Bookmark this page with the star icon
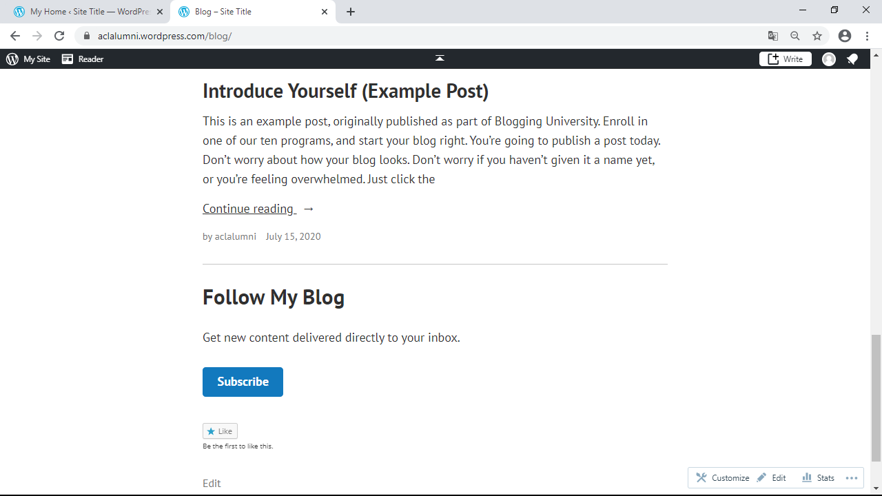This screenshot has width=882, height=496. (x=817, y=36)
